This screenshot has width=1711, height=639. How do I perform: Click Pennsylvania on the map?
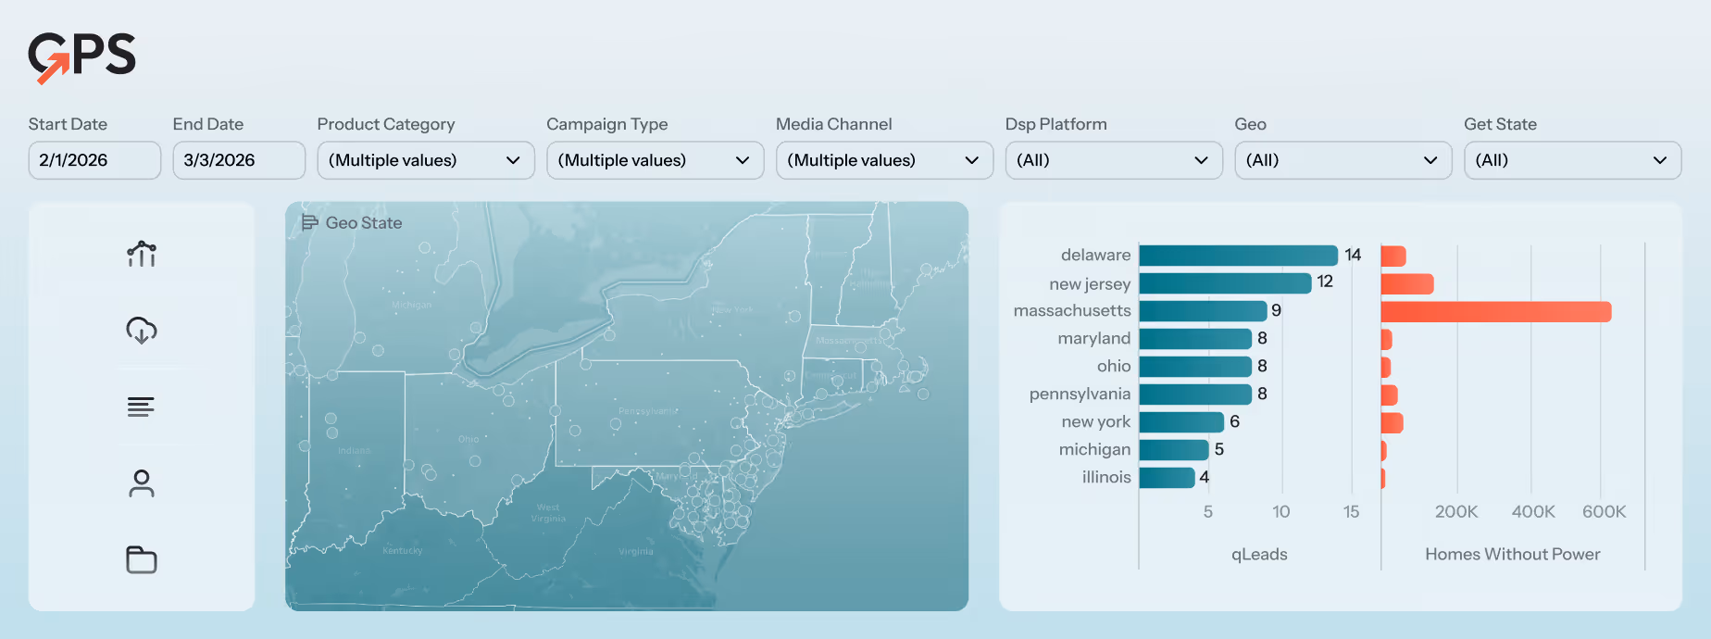click(x=648, y=410)
